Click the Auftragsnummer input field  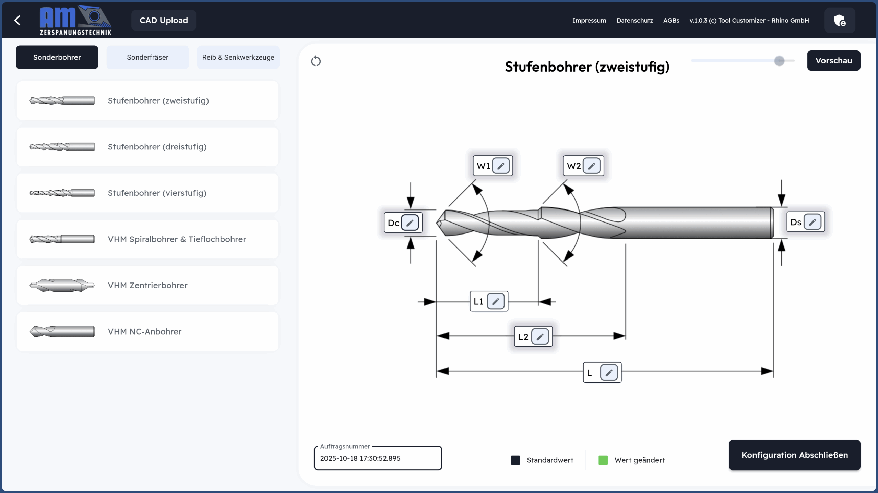click(x=378, y=458)
